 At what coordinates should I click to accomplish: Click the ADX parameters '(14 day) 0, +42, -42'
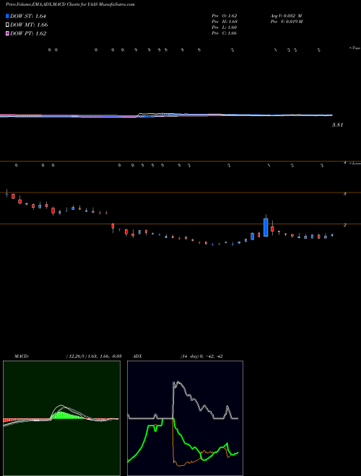201,356
